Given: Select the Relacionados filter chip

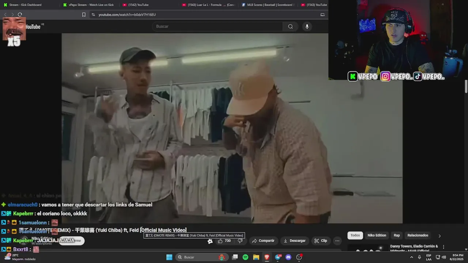Looking at the screenshot, I should (418, 235).
